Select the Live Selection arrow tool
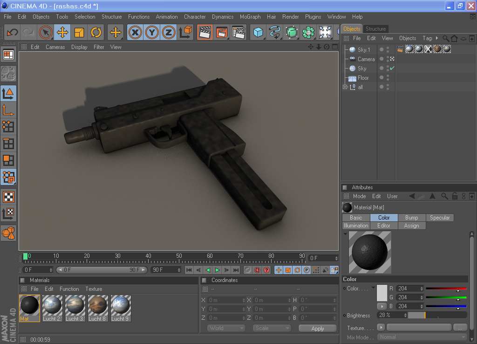This screenshot has width=477, height=344. click(46, 32)
